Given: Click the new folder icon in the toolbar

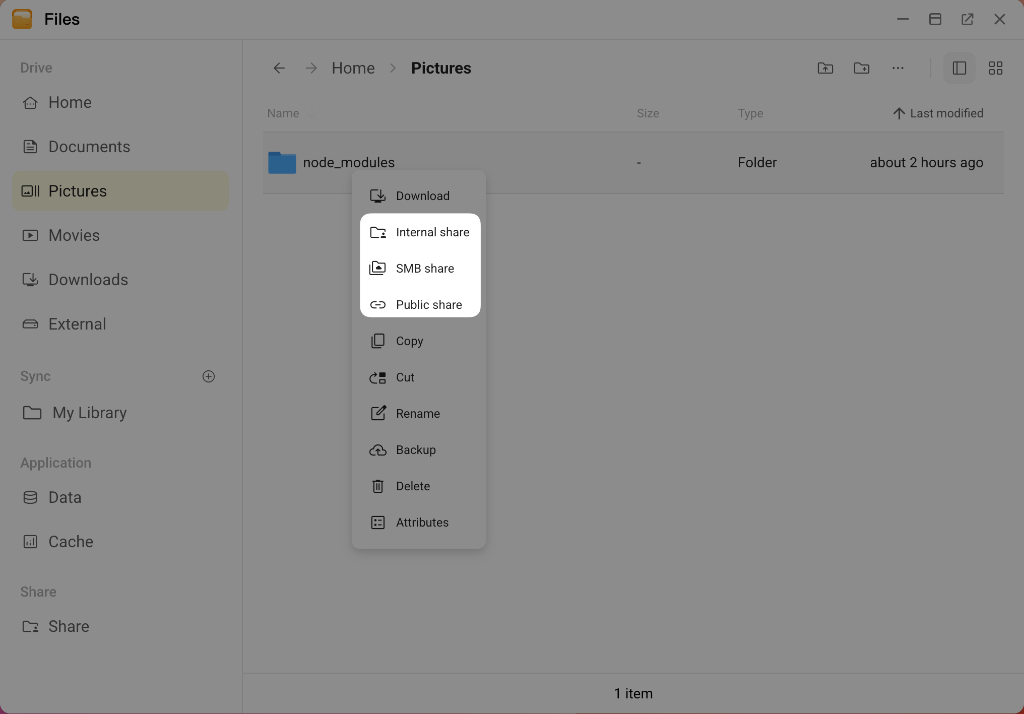Looking at the screenshot, I should pos(862,68).
